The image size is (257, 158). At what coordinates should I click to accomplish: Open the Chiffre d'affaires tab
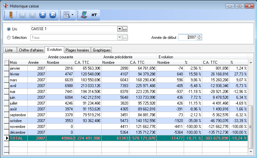tap(31, 50)
